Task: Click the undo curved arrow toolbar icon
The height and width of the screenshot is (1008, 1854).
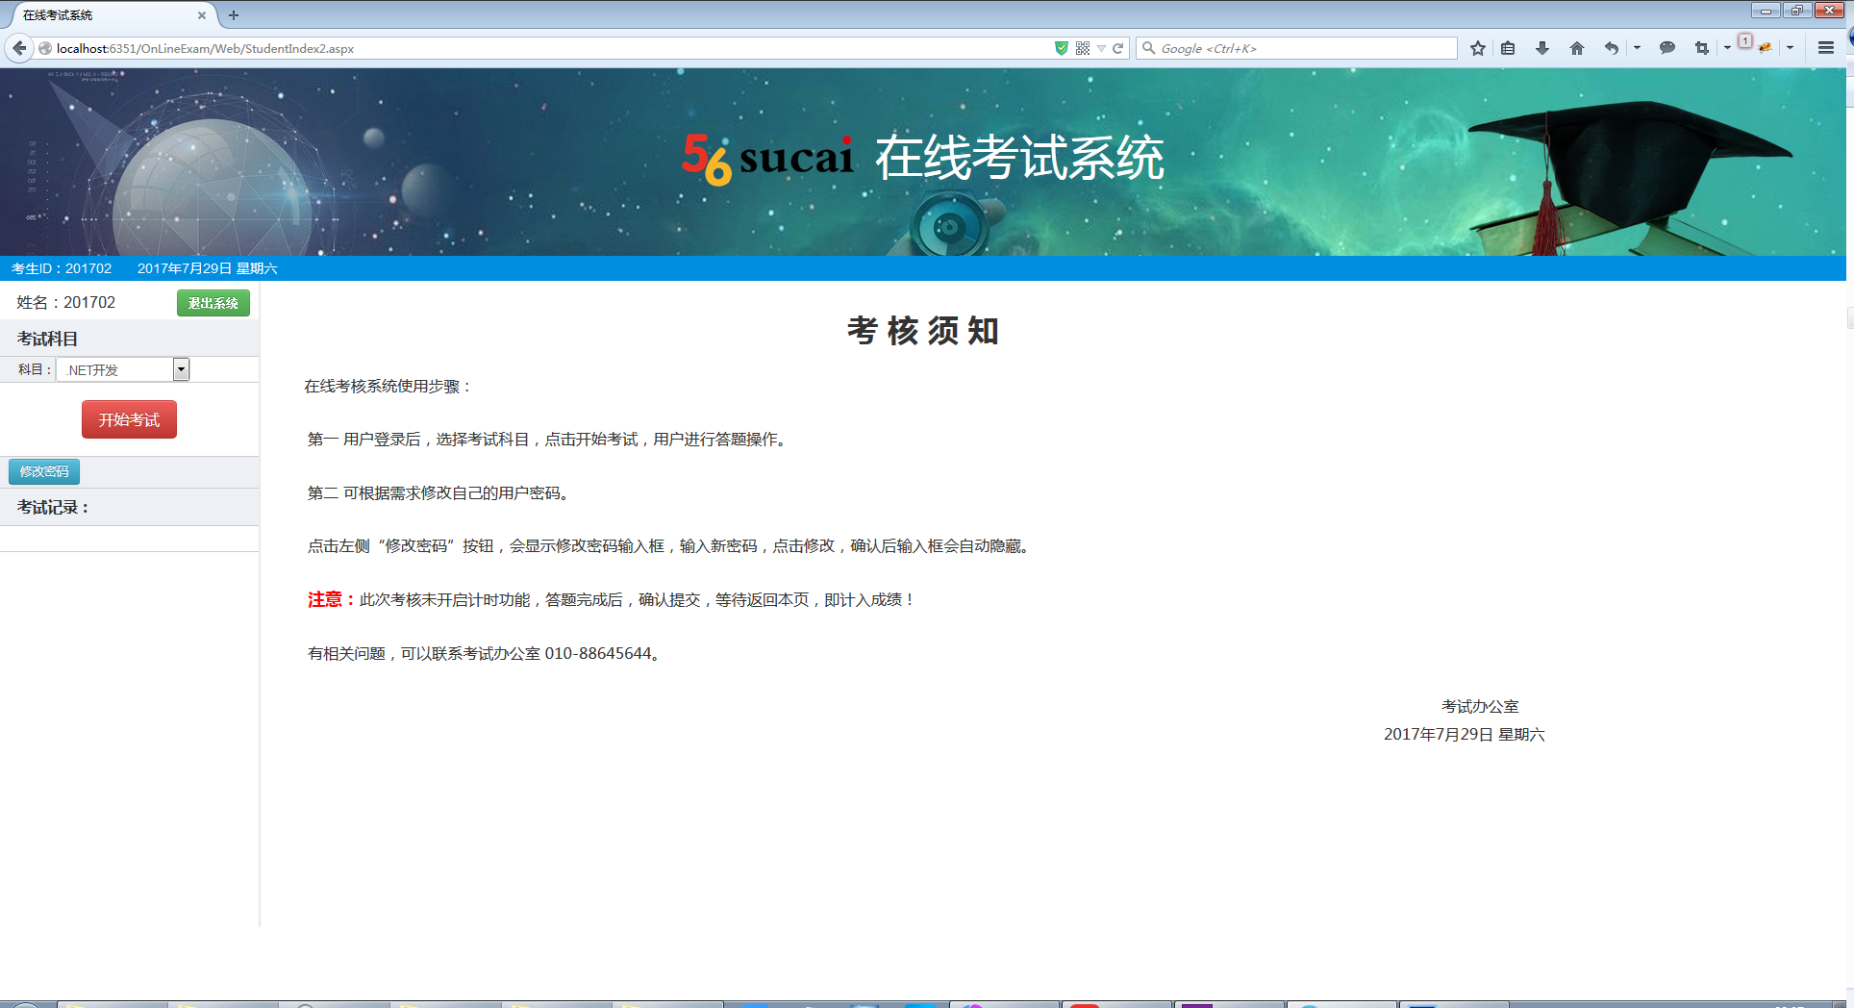Action: (x=1612, y=48)
